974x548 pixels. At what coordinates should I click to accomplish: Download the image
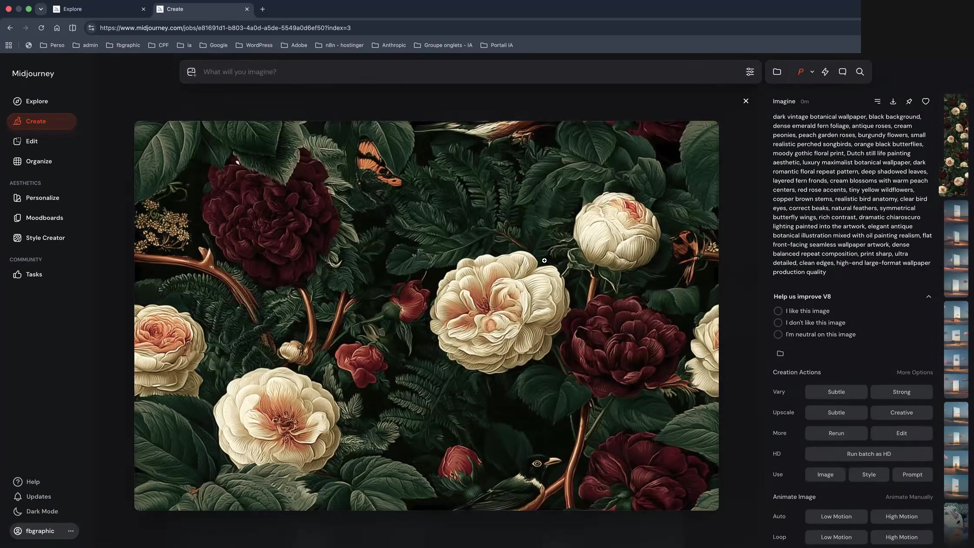pyautogui.click(x=893, y=101)
